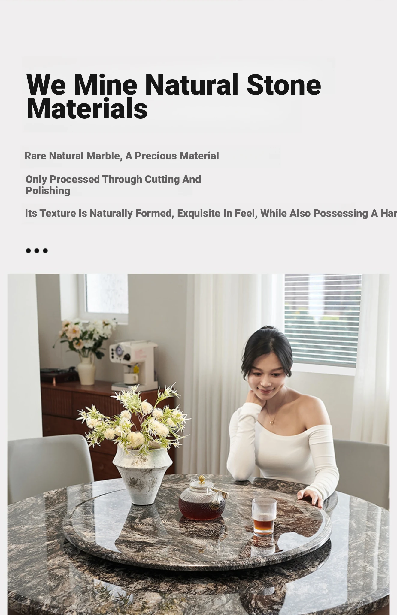Click "Only Processed Through Cutting And Polishing" line
This screenshot has width=397, height=615.
click(x=113, y=185)
